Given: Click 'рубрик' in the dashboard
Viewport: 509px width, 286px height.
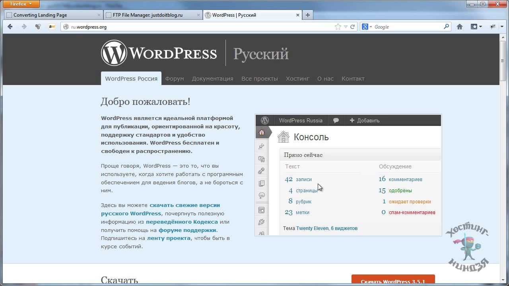Looking at the screenshot, I should (304, 202).
